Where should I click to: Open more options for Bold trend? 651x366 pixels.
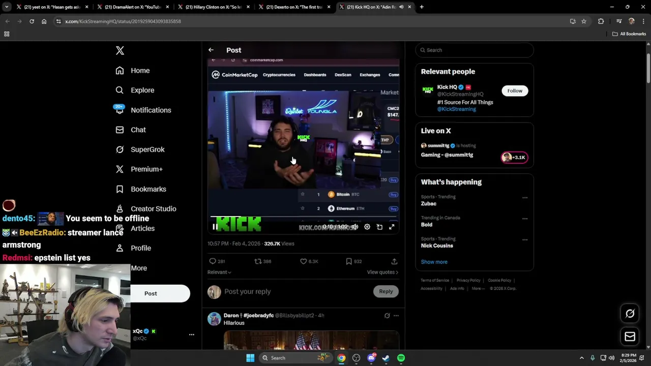click(525, 219)
